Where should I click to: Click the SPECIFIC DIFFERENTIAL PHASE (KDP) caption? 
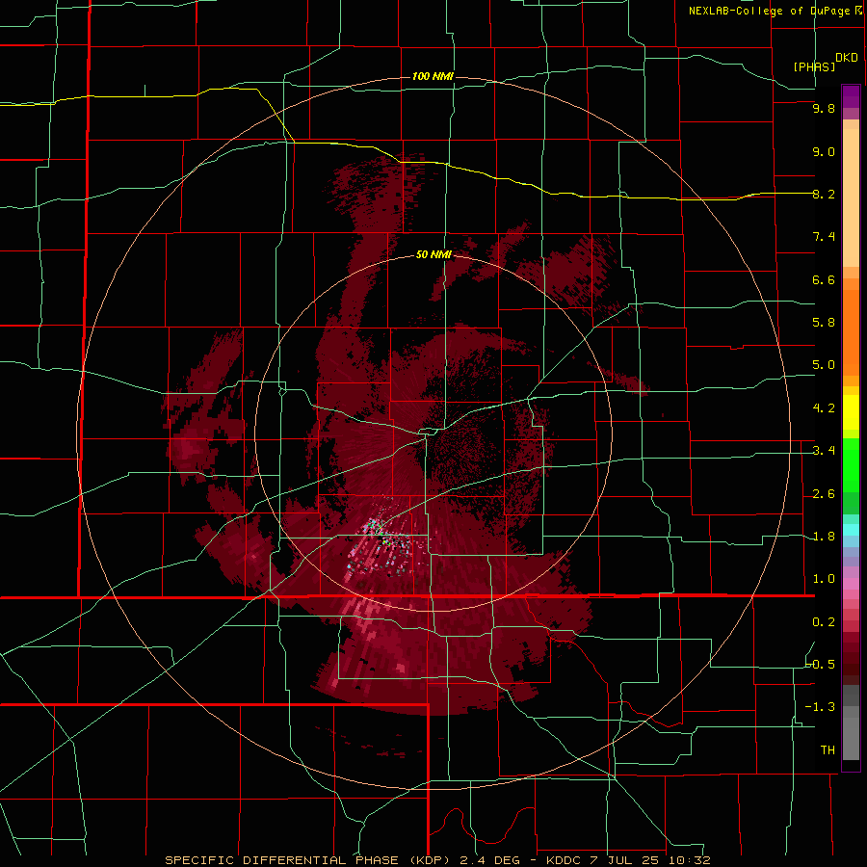306,860
